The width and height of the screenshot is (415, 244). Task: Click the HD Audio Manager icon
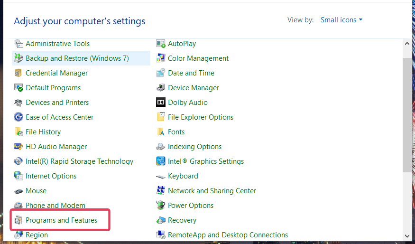pos(18,147)
